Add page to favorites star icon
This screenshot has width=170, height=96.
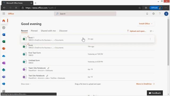pos(139,8)
